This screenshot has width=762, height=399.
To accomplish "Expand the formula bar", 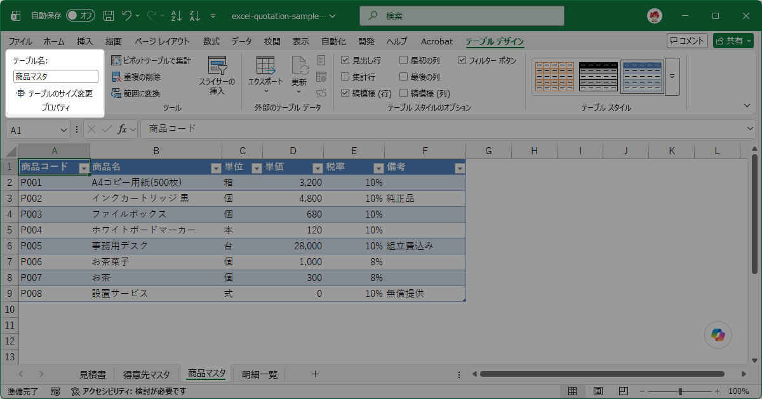I will 751,129.
